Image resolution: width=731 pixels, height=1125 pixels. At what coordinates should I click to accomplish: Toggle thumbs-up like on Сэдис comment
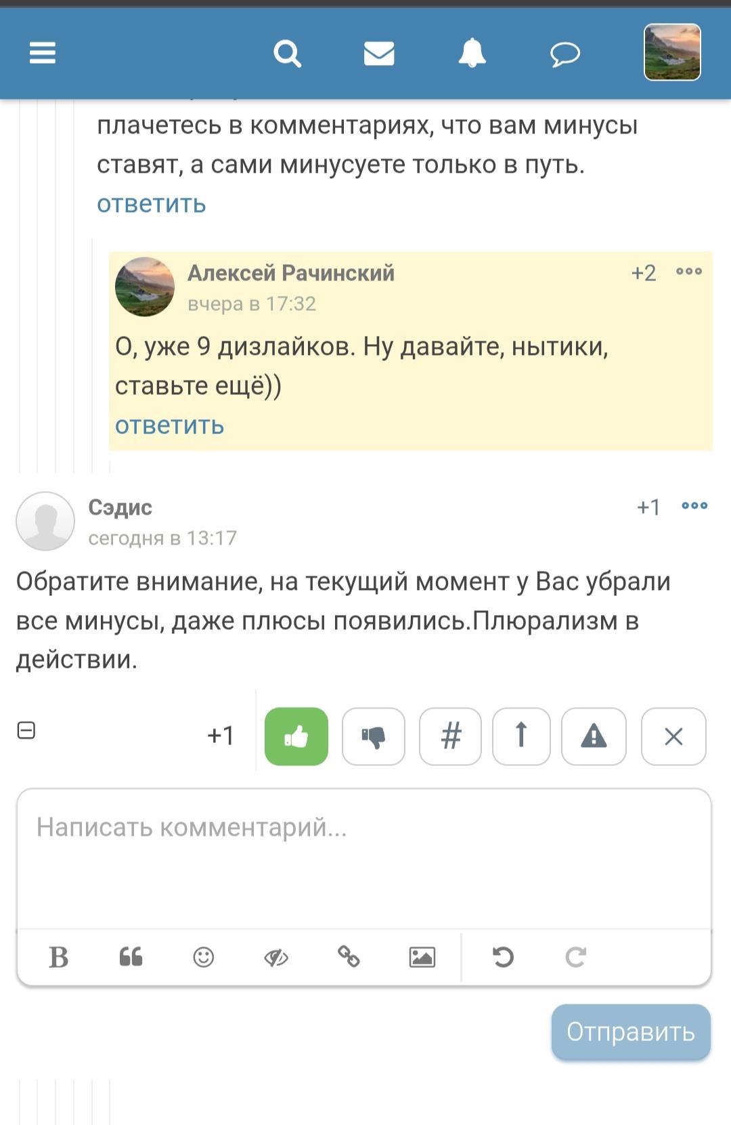296,736
